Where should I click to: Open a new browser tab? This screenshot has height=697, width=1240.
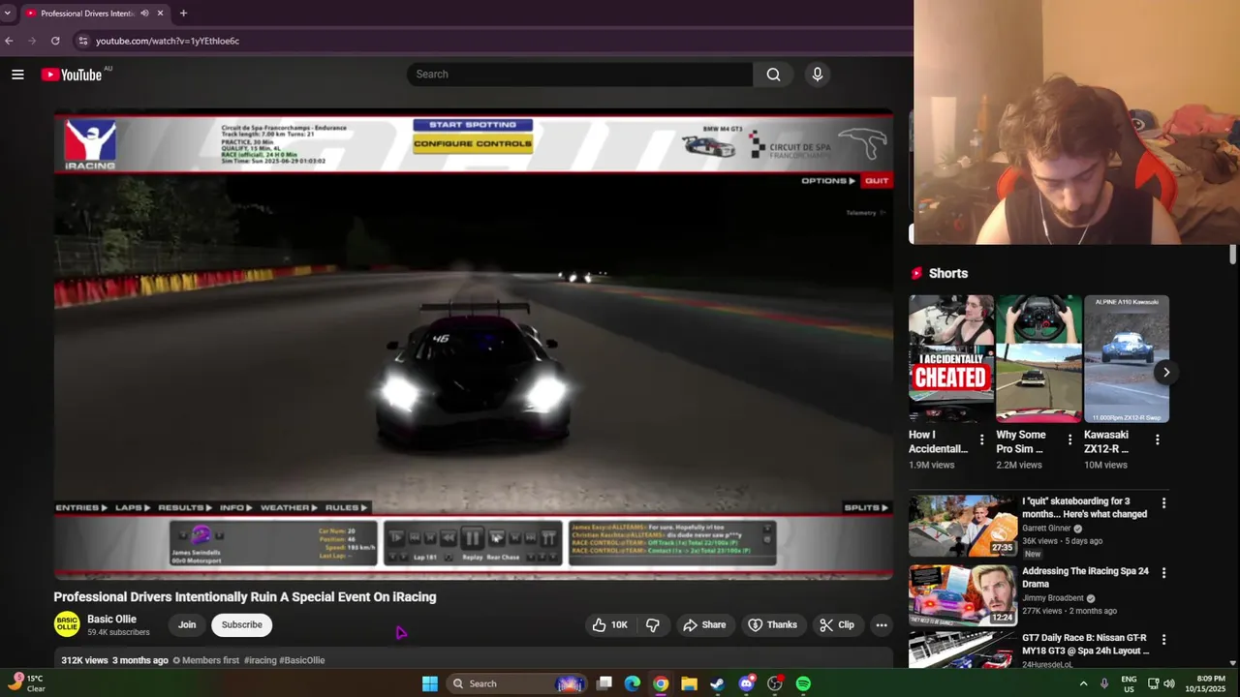tap(183, 14)
